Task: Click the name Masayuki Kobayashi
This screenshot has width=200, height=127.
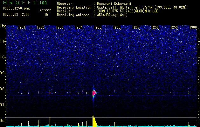Action: click(x=114, y=3)
